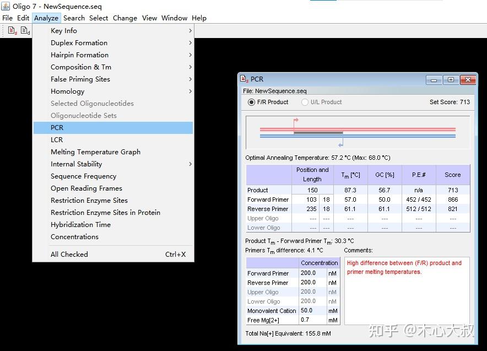This screenshot has height=351, width=487.
Task: Open the Help menu
Action: coord(199,18)
